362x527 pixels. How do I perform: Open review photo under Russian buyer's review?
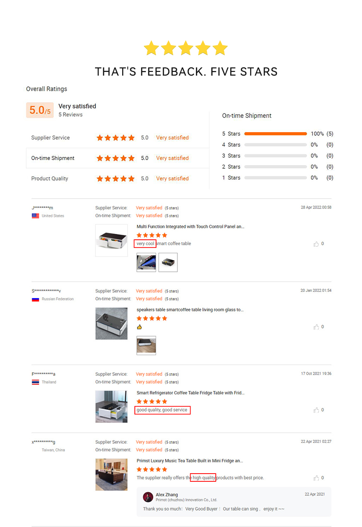146,346
